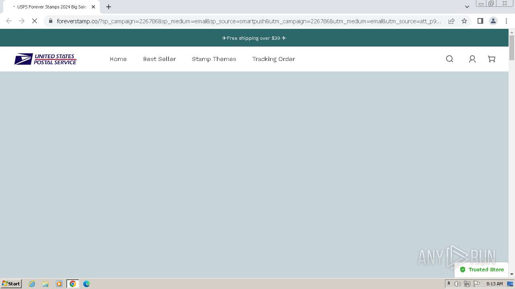Open the Windows Start menu
The width and height of the screenshot is (515, 289).
[x=11, y=284]
